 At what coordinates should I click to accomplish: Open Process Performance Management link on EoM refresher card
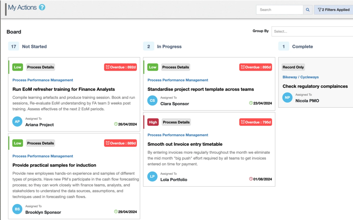(x=43, y=80)
